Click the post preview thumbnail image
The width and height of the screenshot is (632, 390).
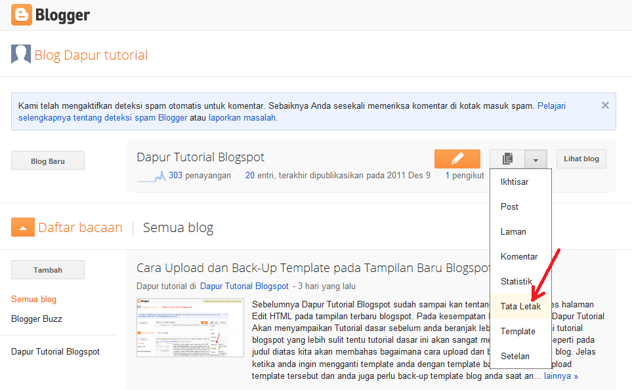[x=190, y=328]
